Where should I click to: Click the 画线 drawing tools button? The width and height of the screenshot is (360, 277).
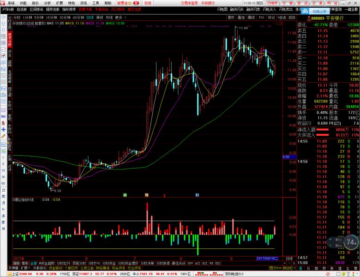point(251,18)
